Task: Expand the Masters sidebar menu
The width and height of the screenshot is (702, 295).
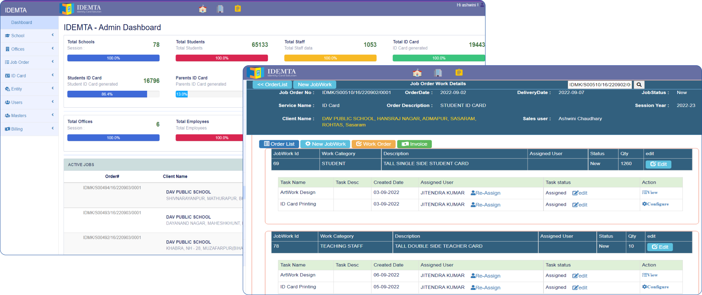Action: click(29, 115)
